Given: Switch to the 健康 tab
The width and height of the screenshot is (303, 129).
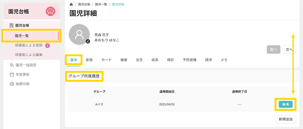Looking at the screenshot, I should (x=124, y=60).
